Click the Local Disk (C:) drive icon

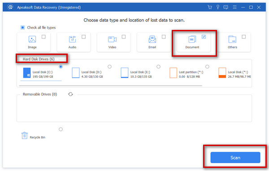27,73
